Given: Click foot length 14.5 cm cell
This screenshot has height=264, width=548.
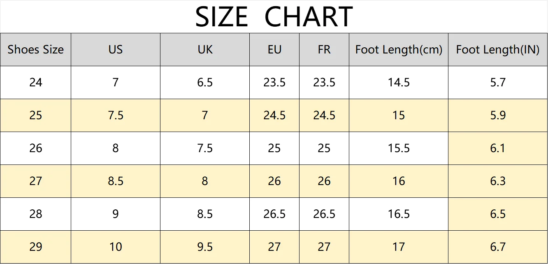Looking at the screenshot, I should click(x=399, y=83).
